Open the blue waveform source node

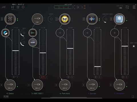tap(92, 19)
